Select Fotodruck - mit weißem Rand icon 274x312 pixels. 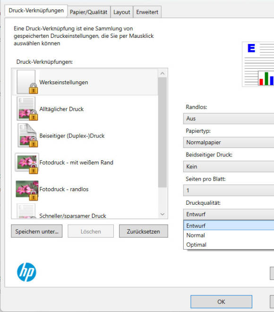(26, 163)
